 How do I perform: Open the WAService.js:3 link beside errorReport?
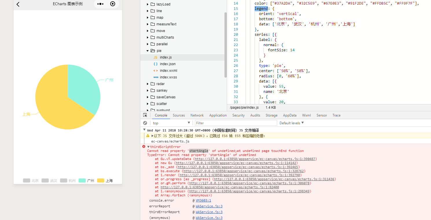pos(209,206)
